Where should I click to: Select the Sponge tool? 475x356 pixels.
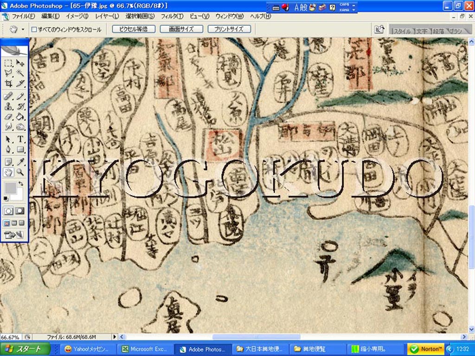pyautogui.click(x=20, y=126)
